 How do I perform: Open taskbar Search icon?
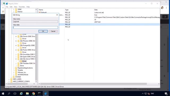pos(9,94)
